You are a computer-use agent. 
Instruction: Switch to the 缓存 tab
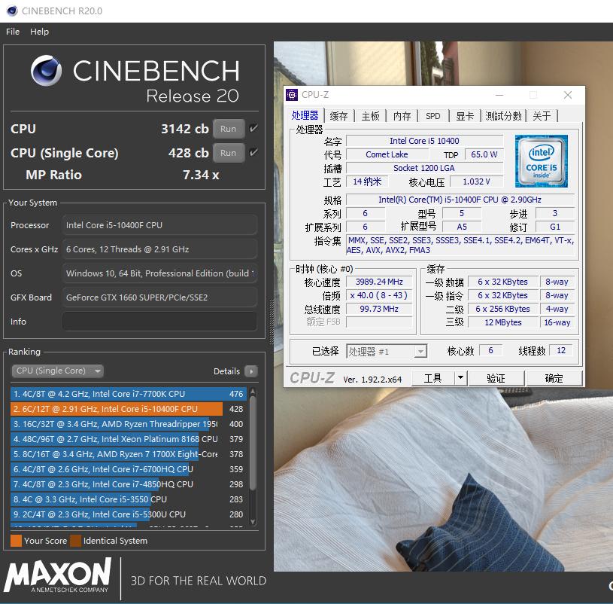pos(338,116)
